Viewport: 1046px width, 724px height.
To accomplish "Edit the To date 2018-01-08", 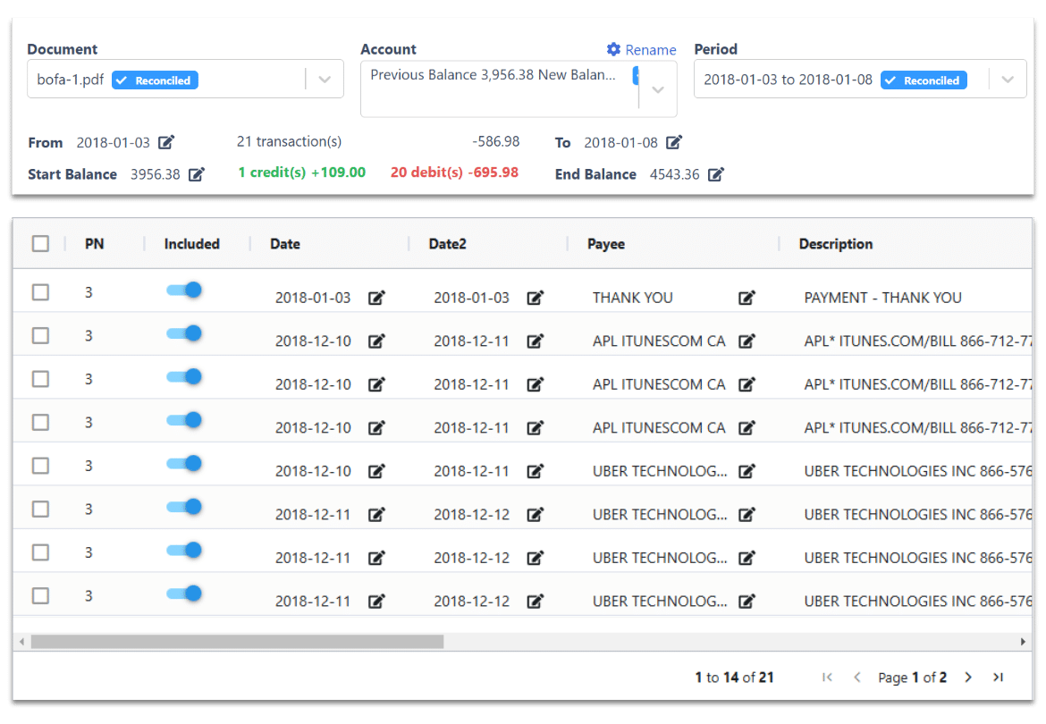I will tap(674, 142).
